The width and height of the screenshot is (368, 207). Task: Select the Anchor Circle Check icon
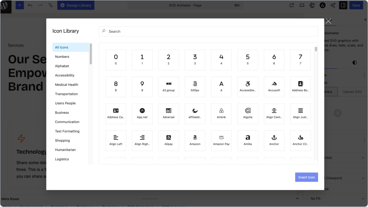point(300,141)
